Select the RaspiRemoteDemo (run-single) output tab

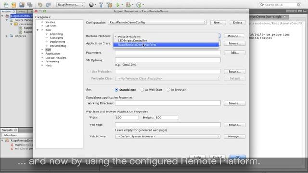[269, 17]
